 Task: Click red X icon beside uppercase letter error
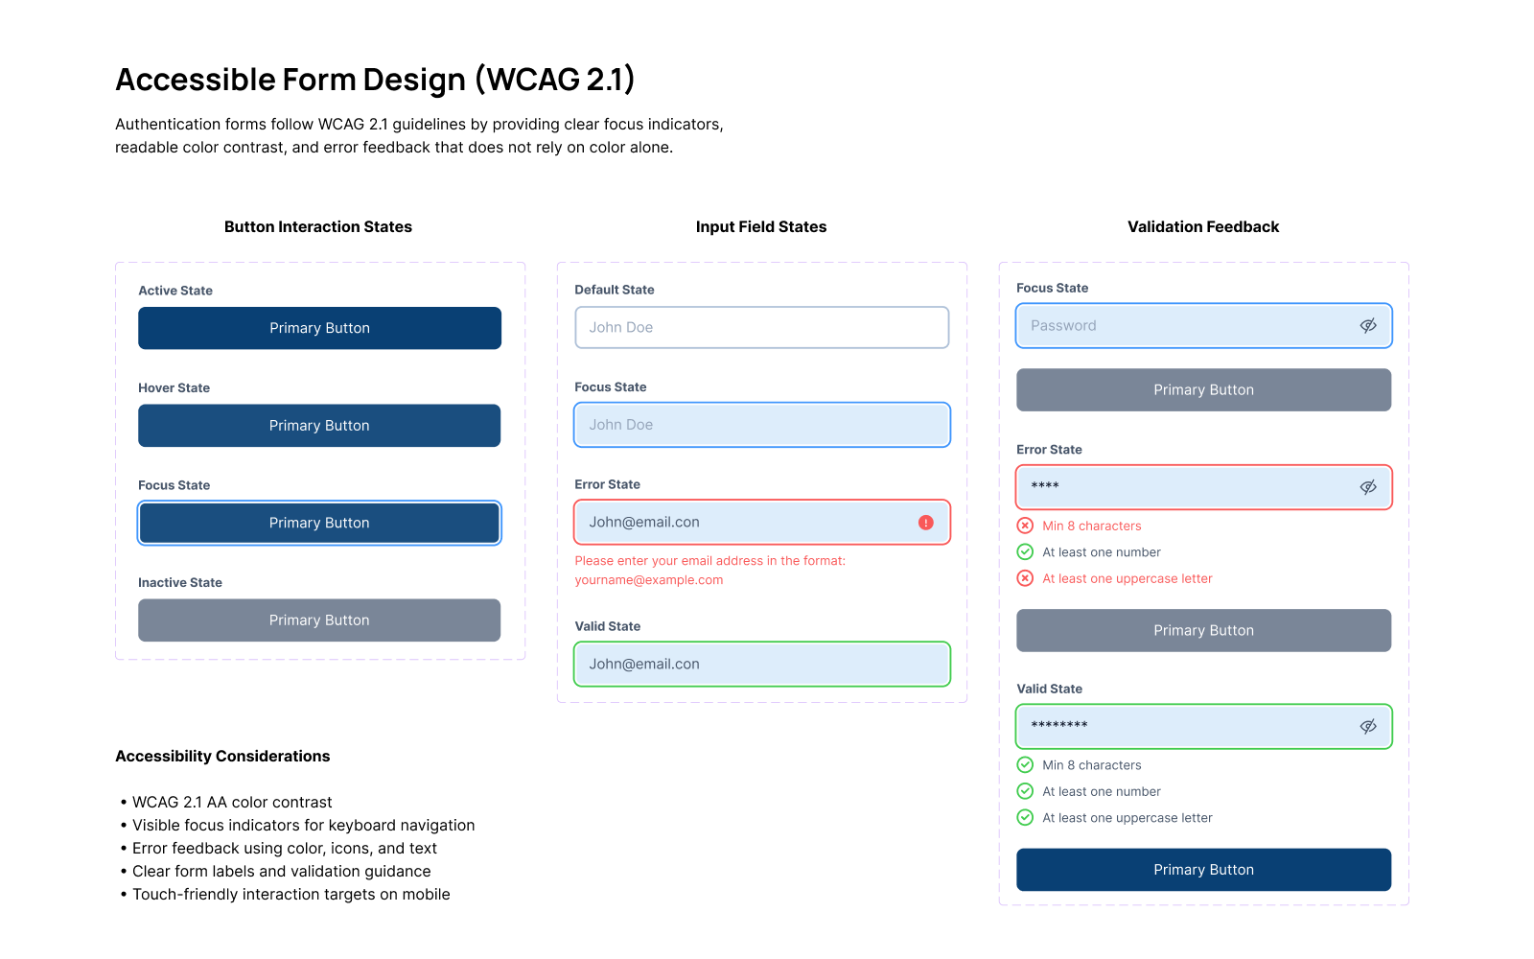coord(1025,578)
